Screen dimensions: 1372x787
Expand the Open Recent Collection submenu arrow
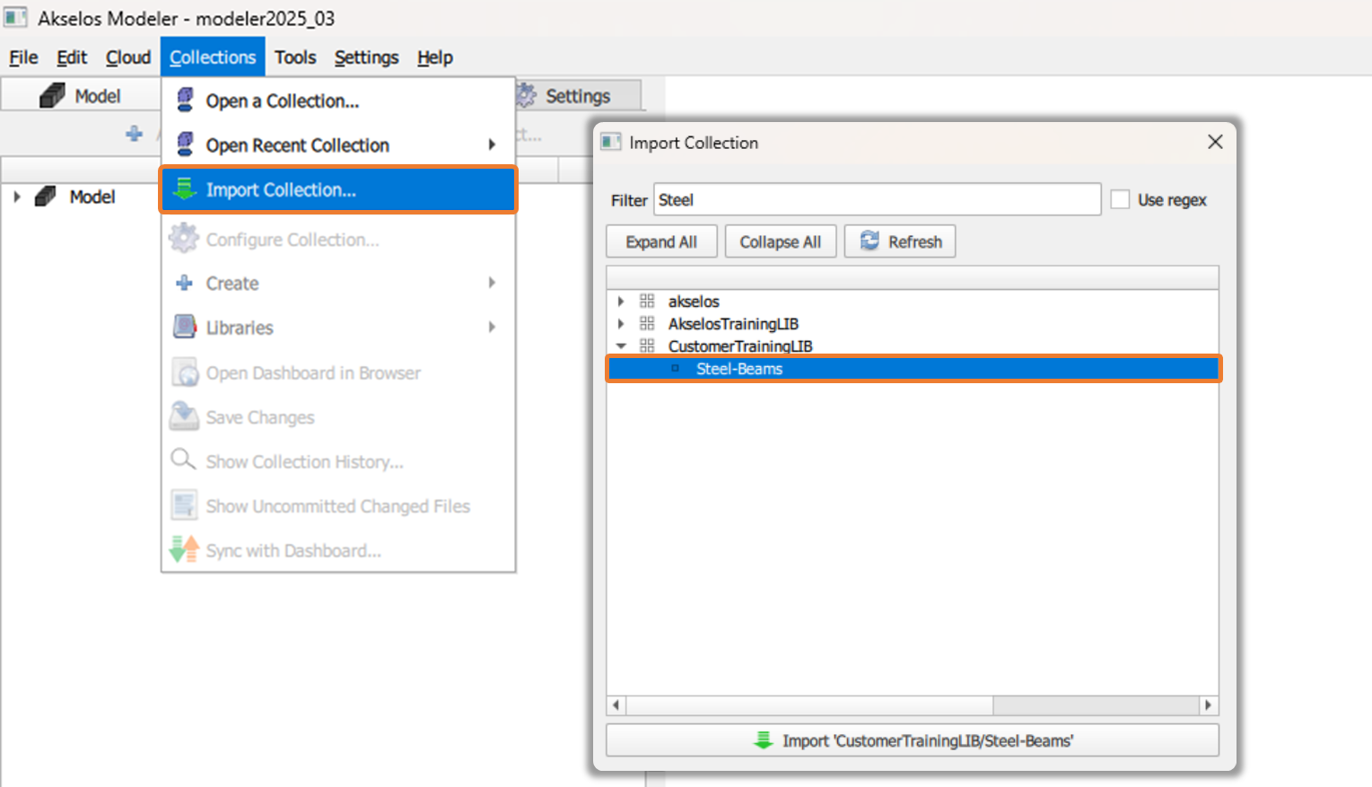pyautogui.click(x=492, y=144)
